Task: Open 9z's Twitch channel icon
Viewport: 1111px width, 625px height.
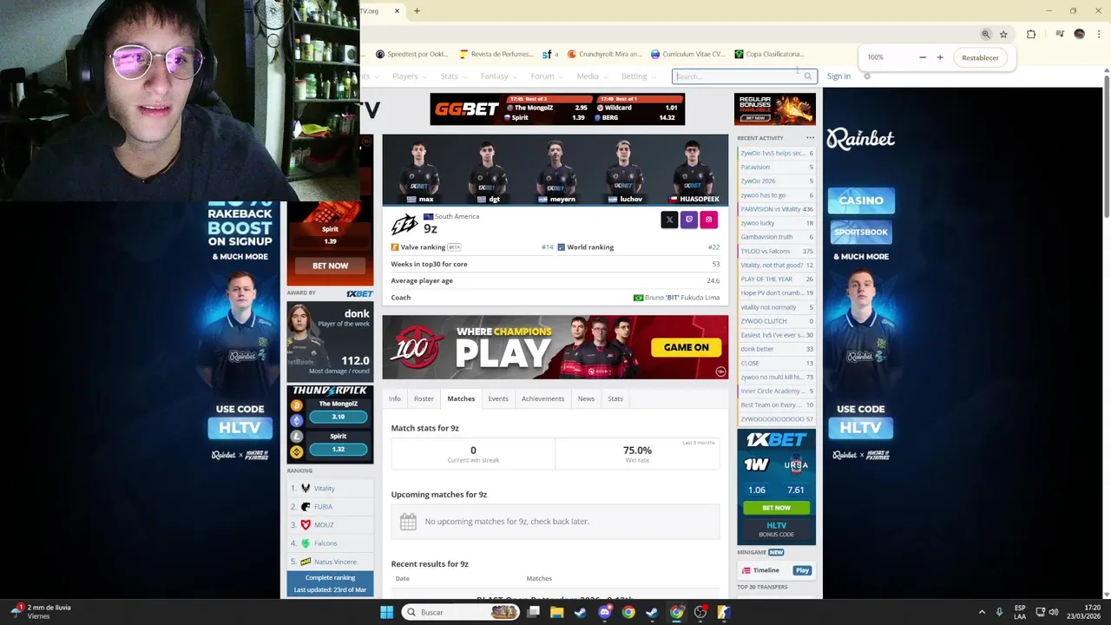Action: (x=689, y=220)
